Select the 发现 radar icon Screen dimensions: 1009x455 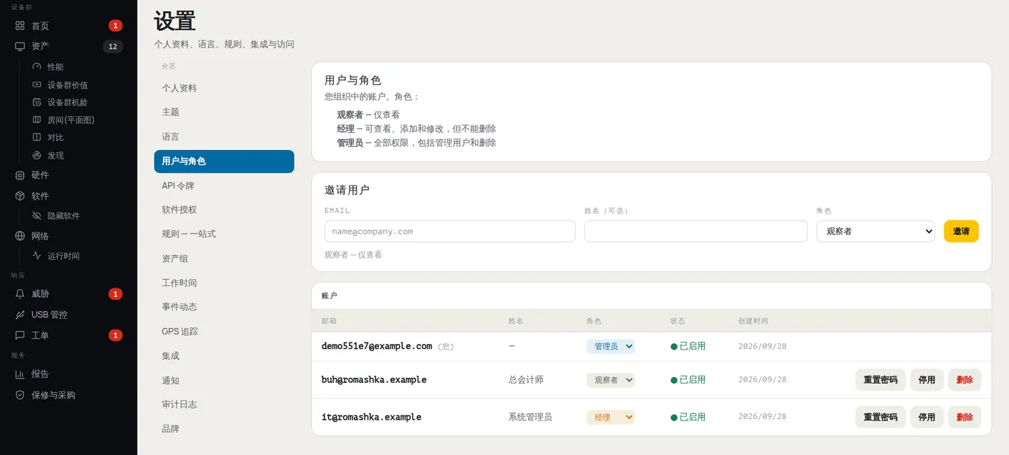(37, 155)
